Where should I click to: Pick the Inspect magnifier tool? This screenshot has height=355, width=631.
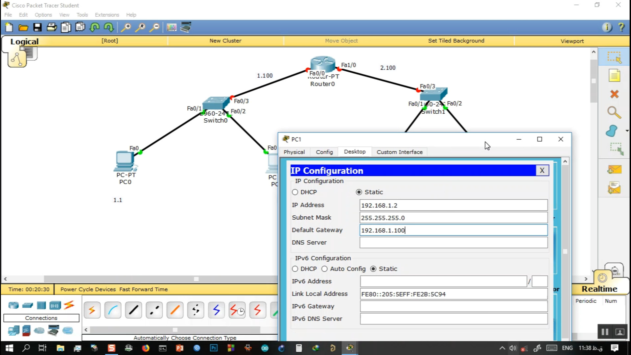point(614,112)
